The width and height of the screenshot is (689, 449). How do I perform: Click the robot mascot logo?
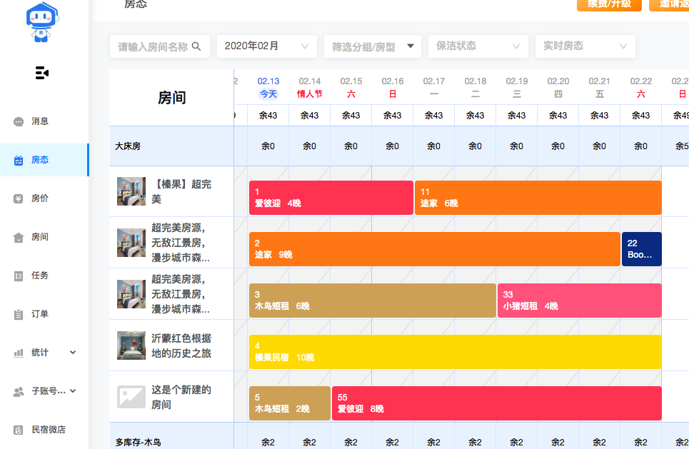[x=42, y=22]
